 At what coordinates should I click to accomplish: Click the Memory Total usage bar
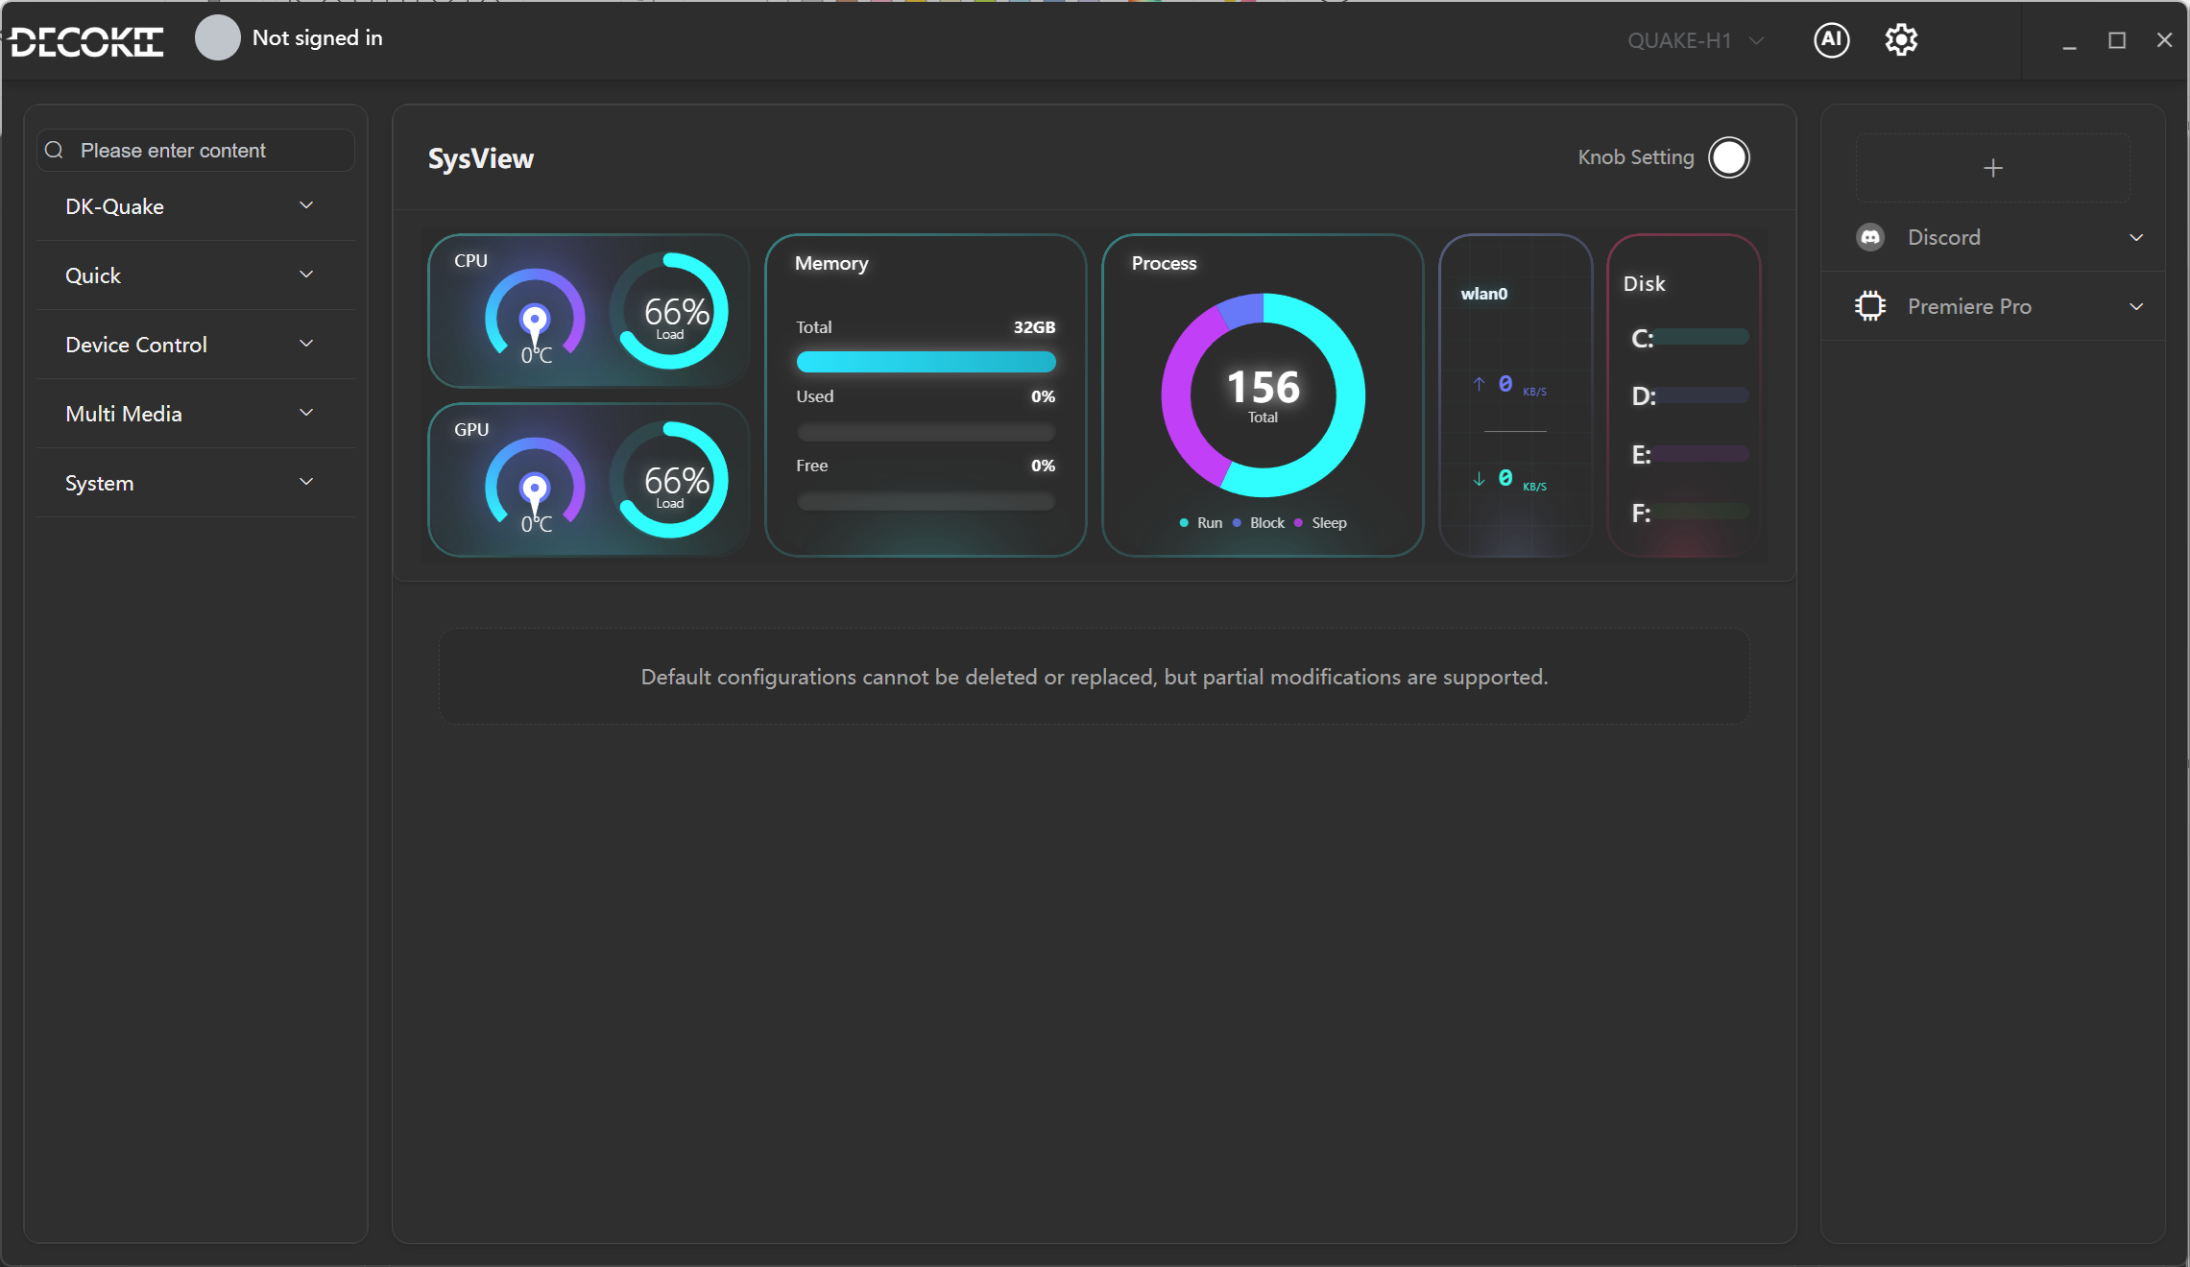(x=926, y=362)
